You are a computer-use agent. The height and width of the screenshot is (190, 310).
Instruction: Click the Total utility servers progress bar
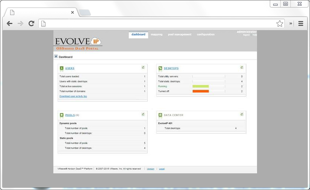(209, 76)
